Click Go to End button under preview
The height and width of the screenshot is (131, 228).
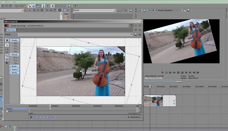190,73
